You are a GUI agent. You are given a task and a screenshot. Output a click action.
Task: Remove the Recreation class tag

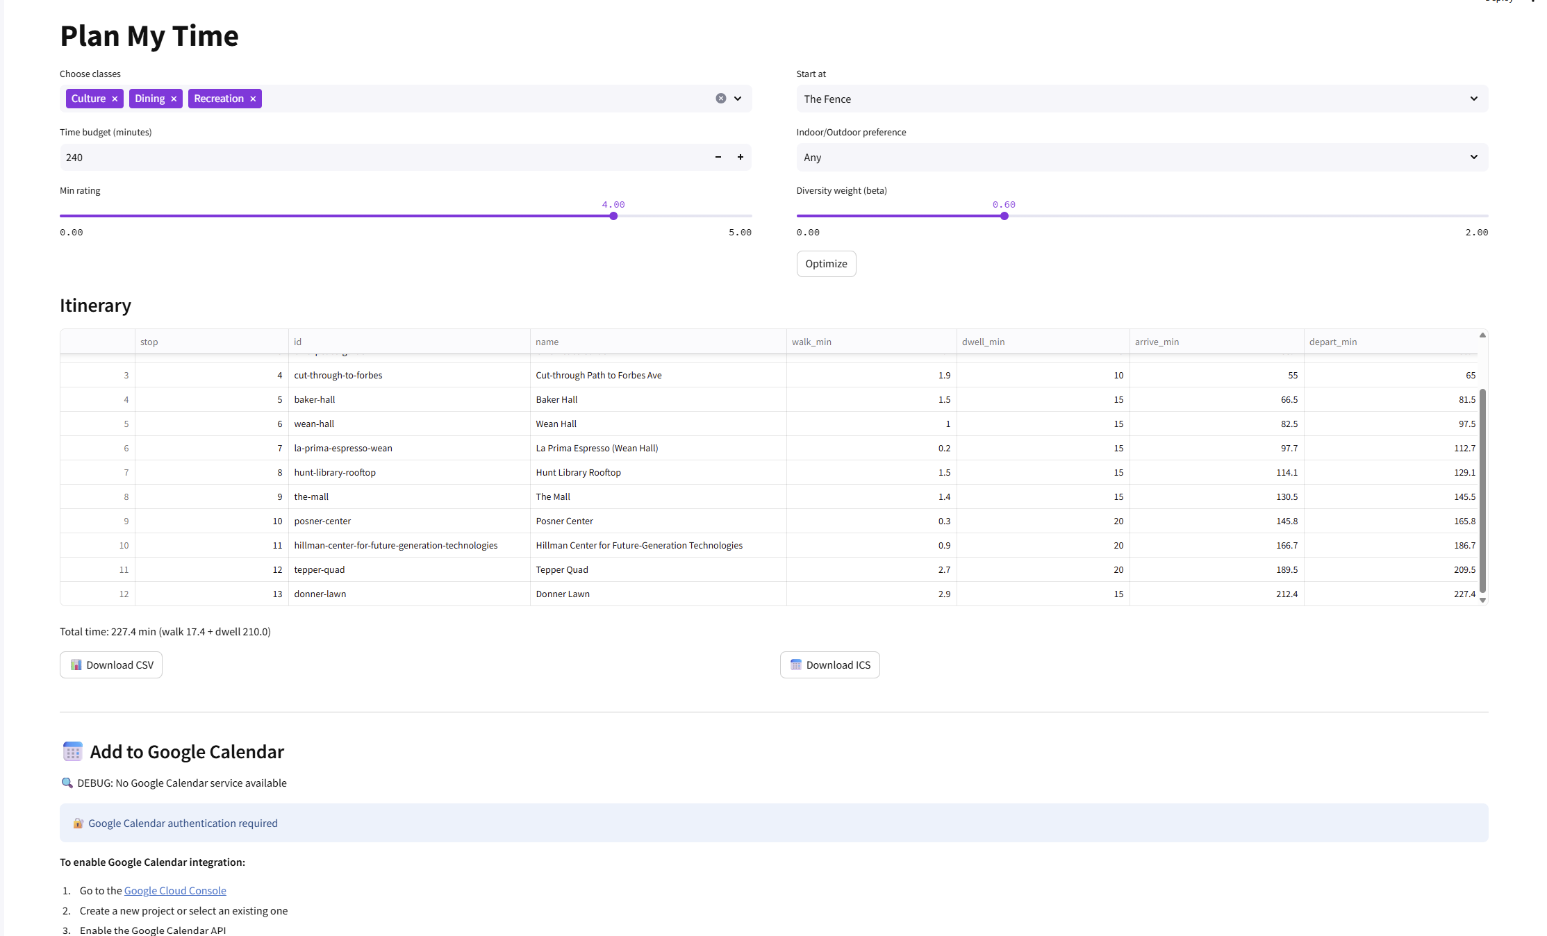pos(253,99)
